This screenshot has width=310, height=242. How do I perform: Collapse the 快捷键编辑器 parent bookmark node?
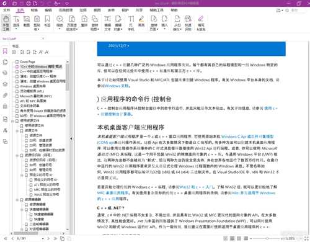(22, 210)
